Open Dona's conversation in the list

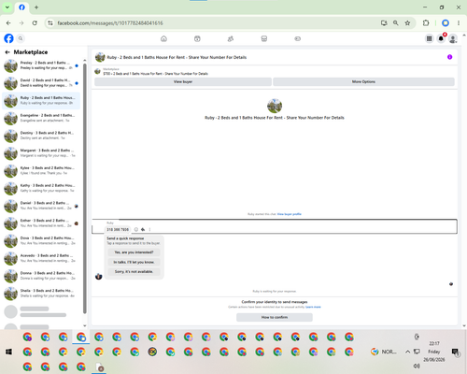(x=41, y=240)
